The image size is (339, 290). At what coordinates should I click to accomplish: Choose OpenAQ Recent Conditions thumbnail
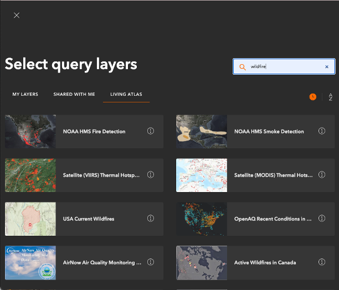(x=202, y=219)
